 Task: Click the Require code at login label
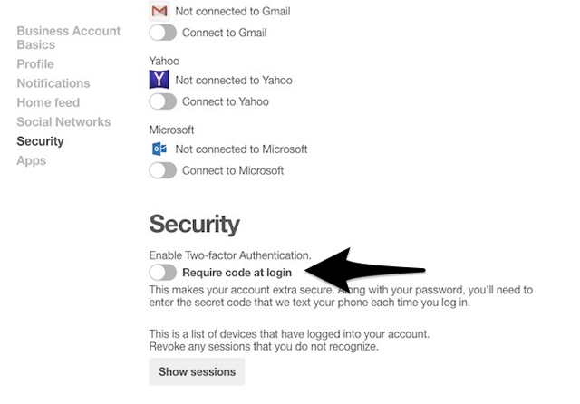237,273
